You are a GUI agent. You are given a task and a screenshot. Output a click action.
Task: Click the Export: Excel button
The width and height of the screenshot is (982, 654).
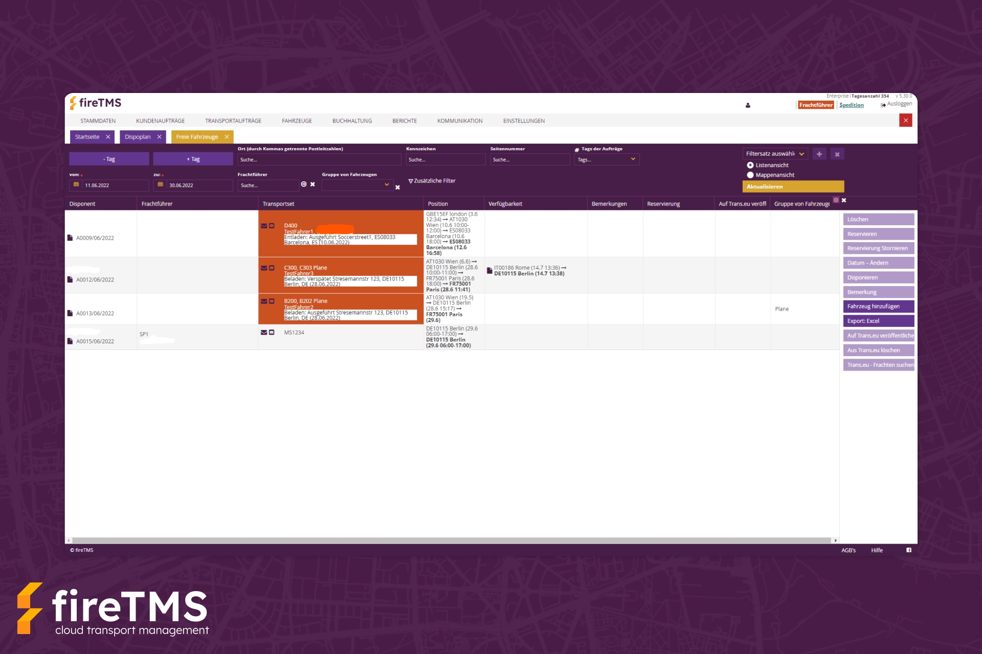tap(878, 321)
